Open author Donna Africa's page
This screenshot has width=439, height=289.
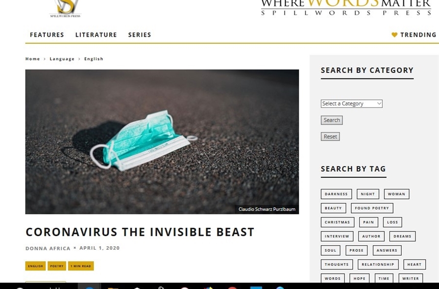tap(48, 248)
